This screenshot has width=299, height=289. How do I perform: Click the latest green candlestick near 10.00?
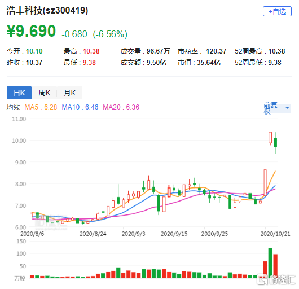(x=275, y=142)
